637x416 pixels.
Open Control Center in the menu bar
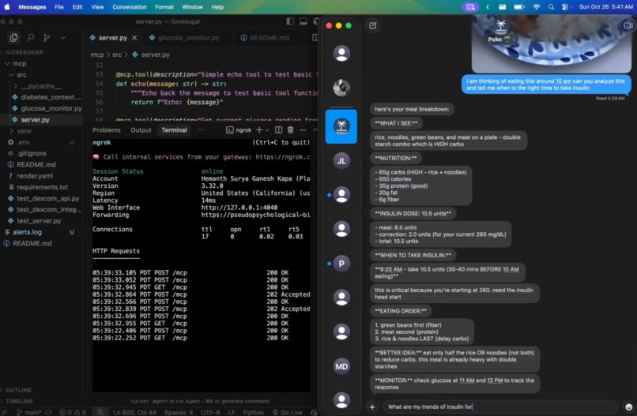(x=565, y=7)
